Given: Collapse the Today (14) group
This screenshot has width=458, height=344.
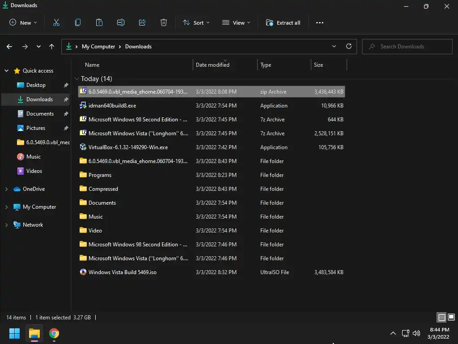Looking at the screenshot, I should (77, 79).
